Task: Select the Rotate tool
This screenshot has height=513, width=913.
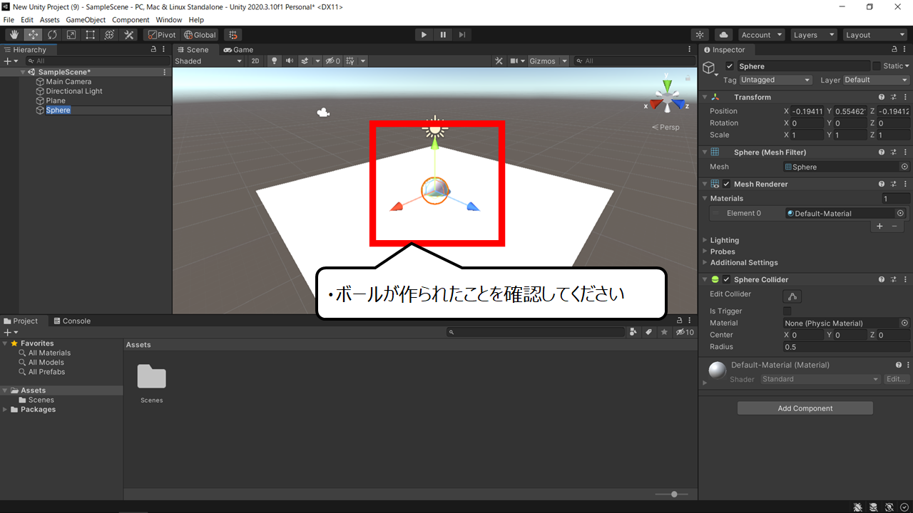Action: point(52,35)
